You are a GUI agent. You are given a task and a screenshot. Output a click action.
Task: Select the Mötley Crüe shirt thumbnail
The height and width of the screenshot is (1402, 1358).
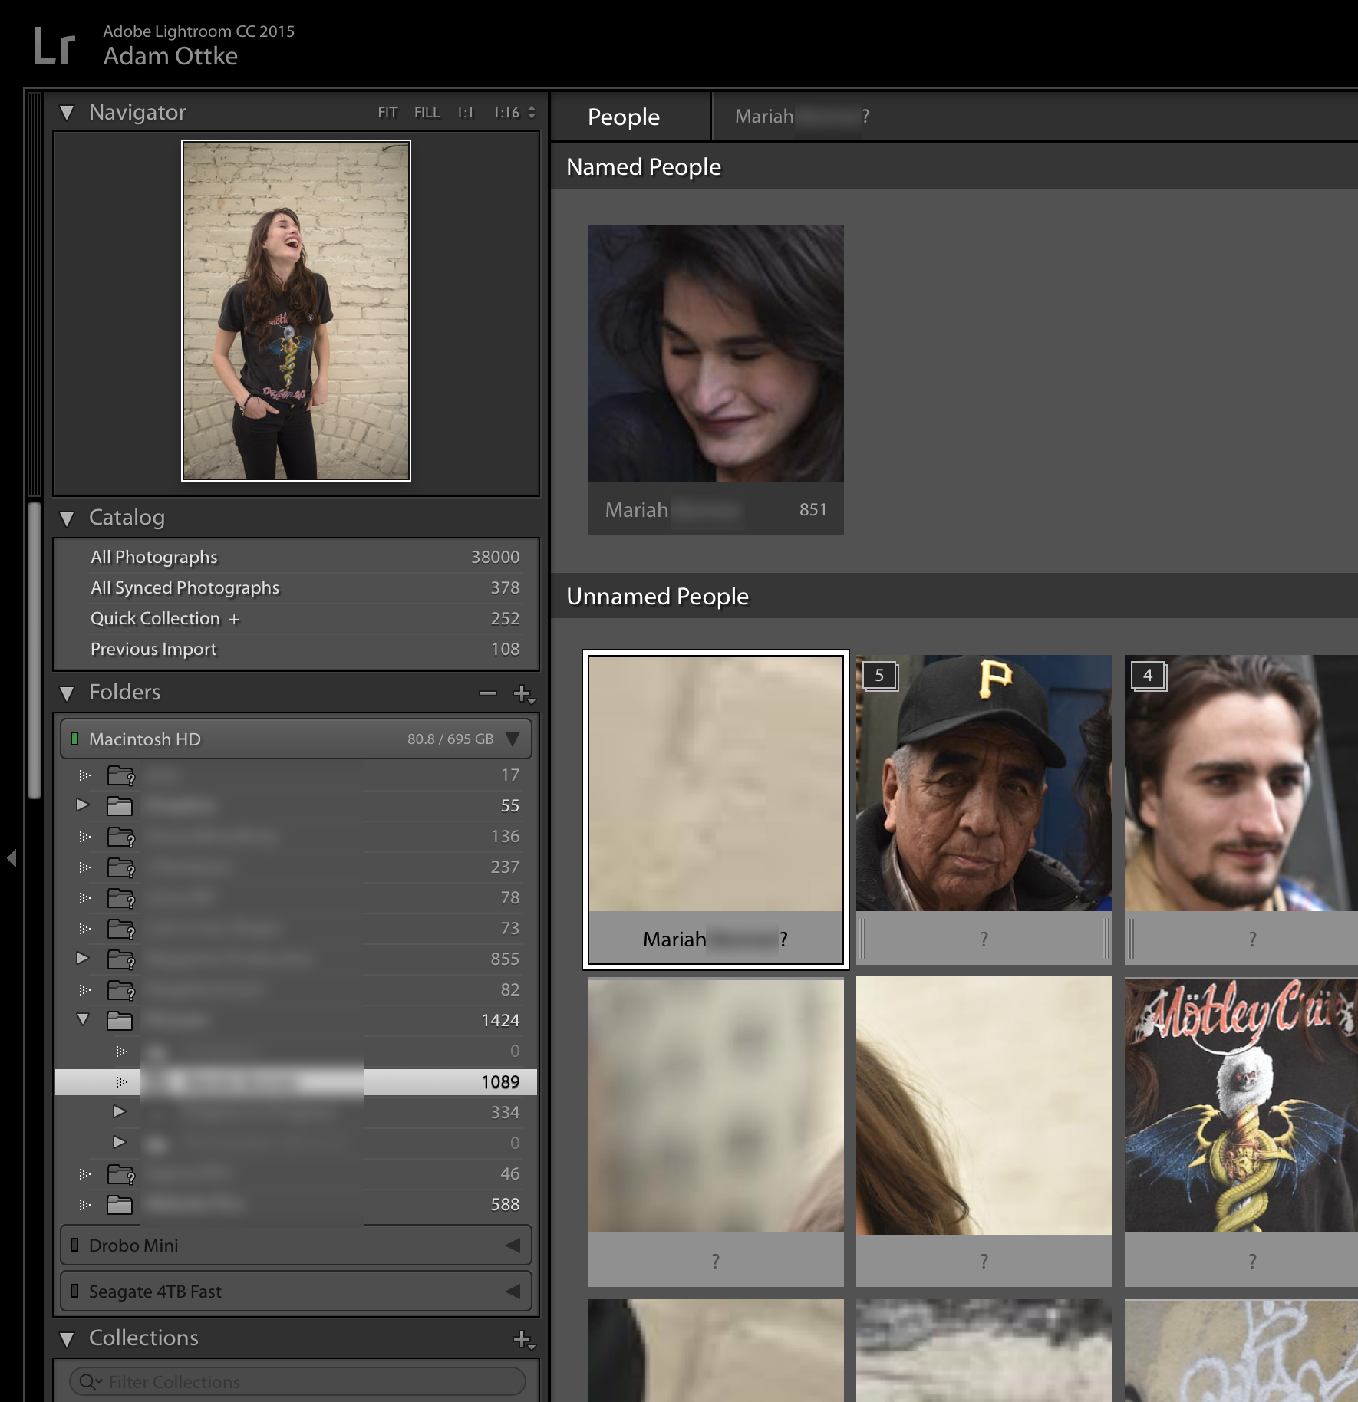[1241, 1105]
